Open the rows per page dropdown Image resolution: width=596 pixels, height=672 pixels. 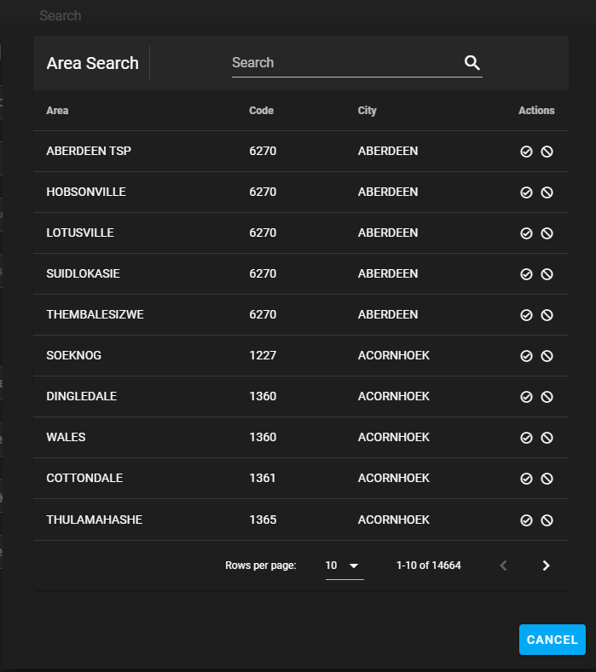click(x=344, y=566)
